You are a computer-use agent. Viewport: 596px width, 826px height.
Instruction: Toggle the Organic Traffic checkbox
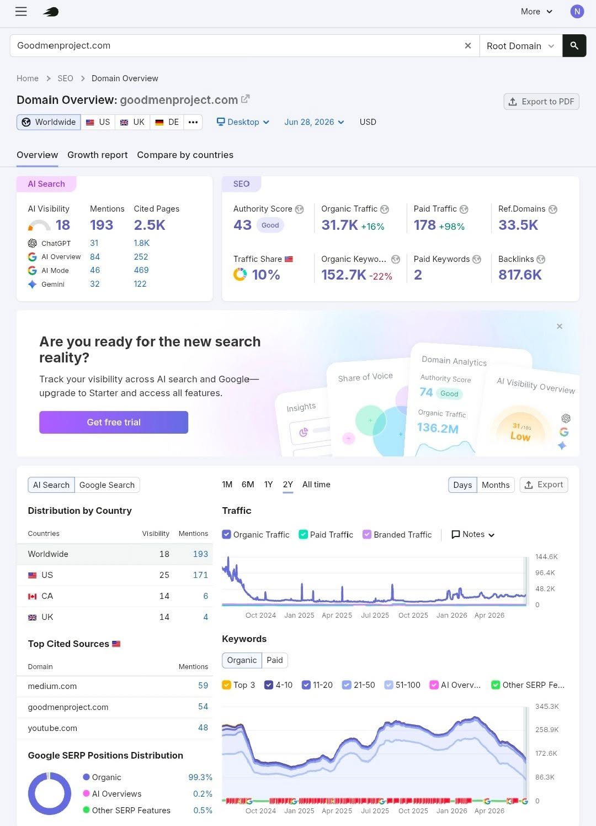[226, 534]
